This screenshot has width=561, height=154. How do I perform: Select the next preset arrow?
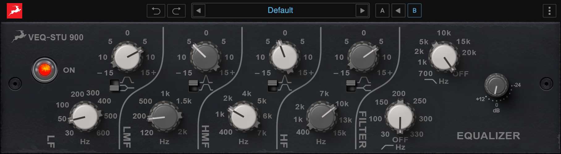pyautogui.click(x=362, y=11)
